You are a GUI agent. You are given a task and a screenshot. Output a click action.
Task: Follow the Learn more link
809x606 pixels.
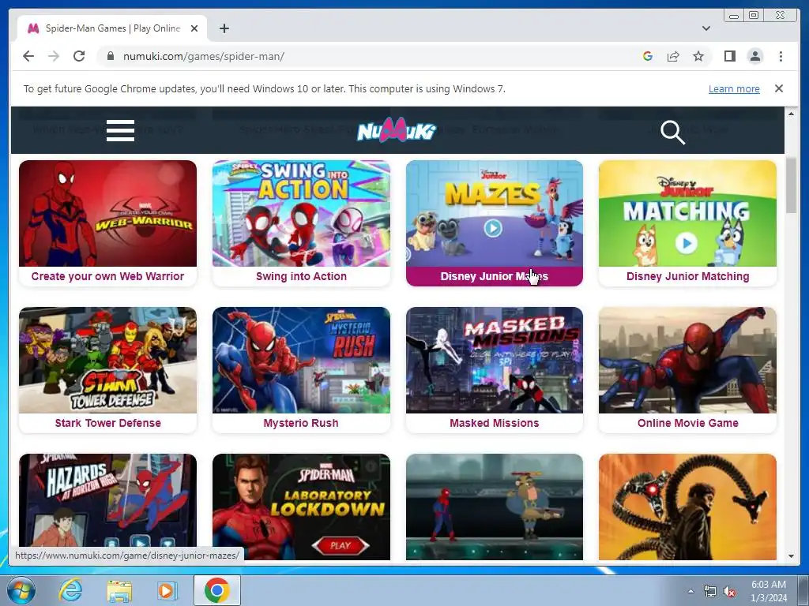click(734, 88)
